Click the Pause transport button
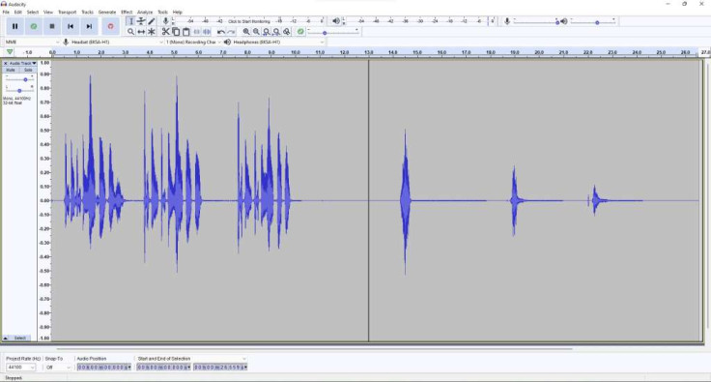 coord(14,26)
